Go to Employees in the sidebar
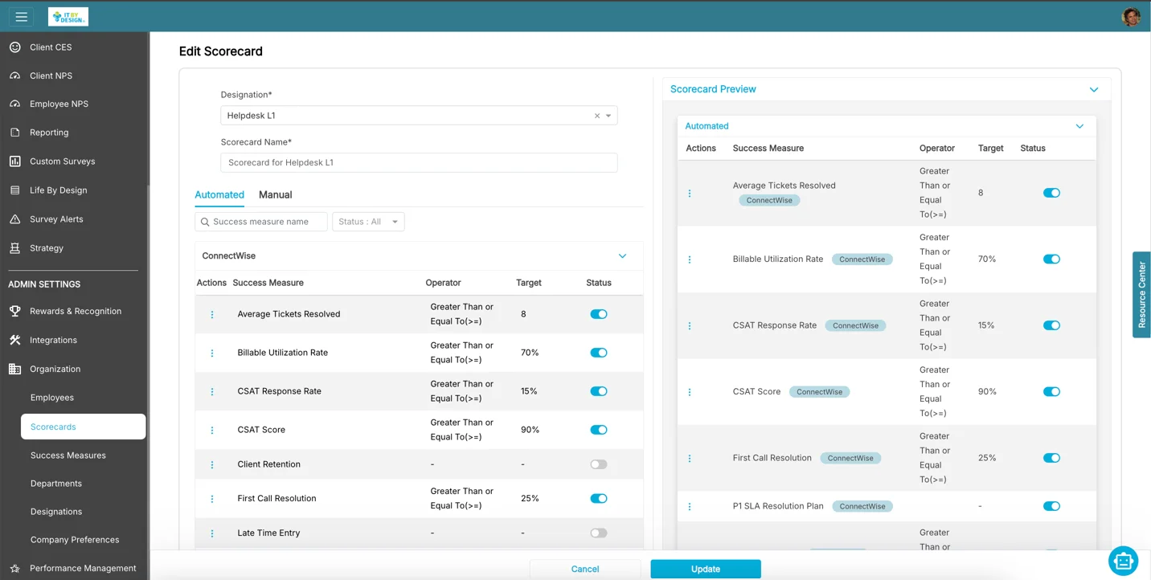The image size is (1151, 580). (x=52, y=398)
